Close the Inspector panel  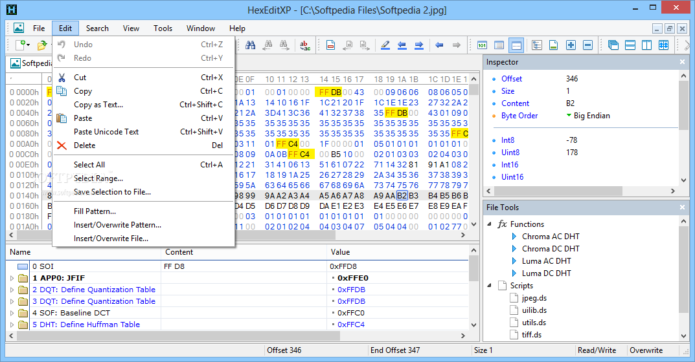pos(682,62)
